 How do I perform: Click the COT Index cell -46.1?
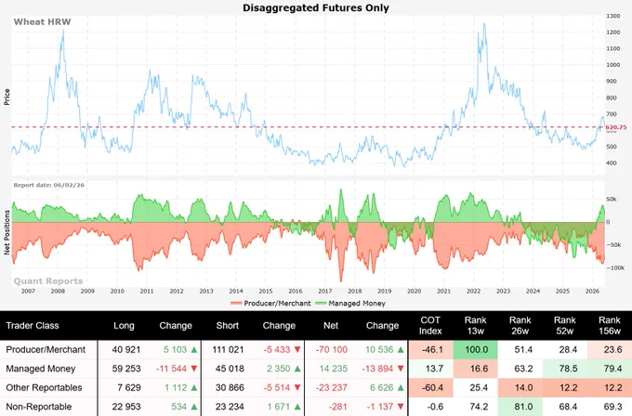click(x=431, y=349)
